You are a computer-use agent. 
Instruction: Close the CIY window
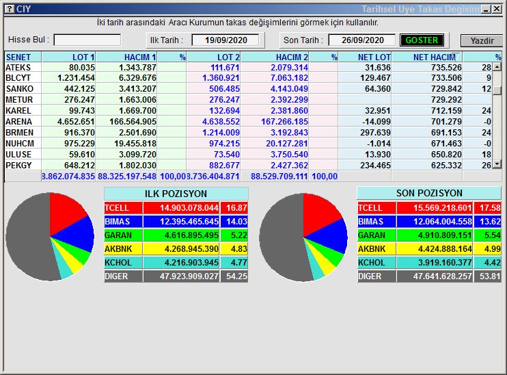[x=497, y=9]
